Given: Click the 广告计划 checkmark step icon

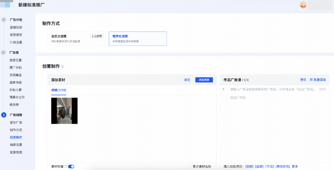Looking at the screenshot, I should 4,20.
